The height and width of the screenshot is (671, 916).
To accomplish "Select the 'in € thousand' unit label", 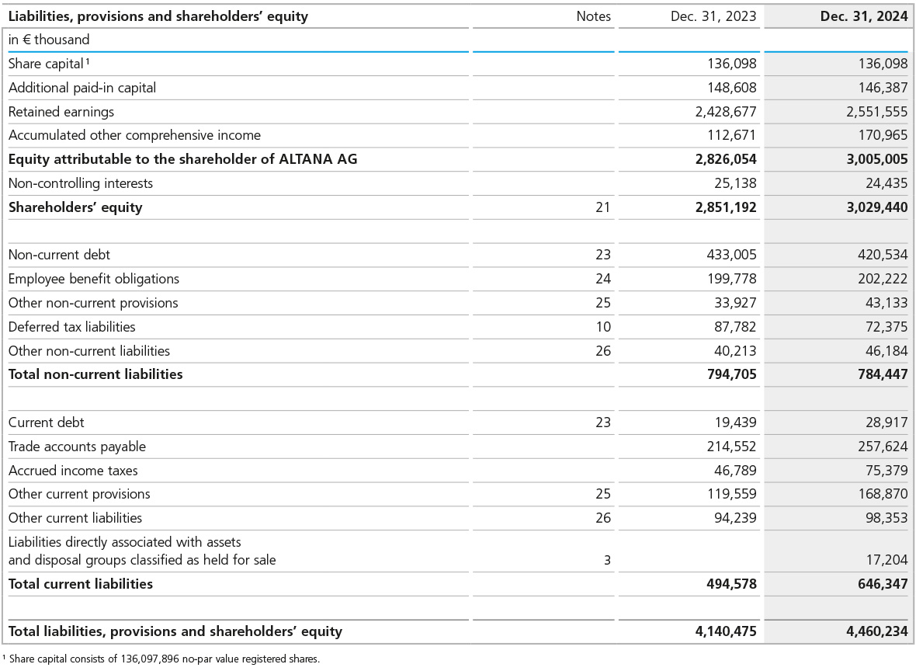I will (x=49, y=40).
